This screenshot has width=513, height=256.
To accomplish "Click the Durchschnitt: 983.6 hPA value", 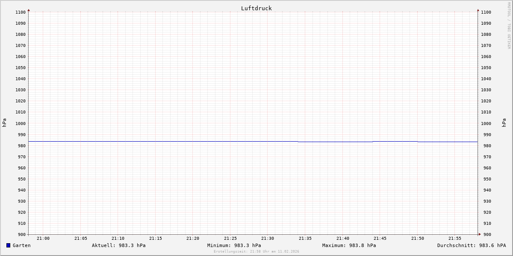I will point(471,245).
